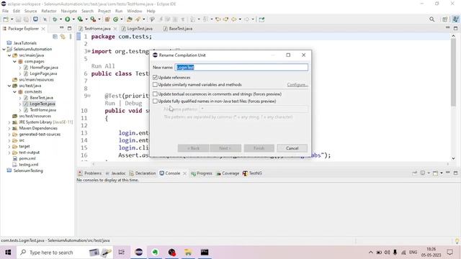Screen dimensions: 461x259
Task: Collapse the com.pages package
Action: coord(14,61)
